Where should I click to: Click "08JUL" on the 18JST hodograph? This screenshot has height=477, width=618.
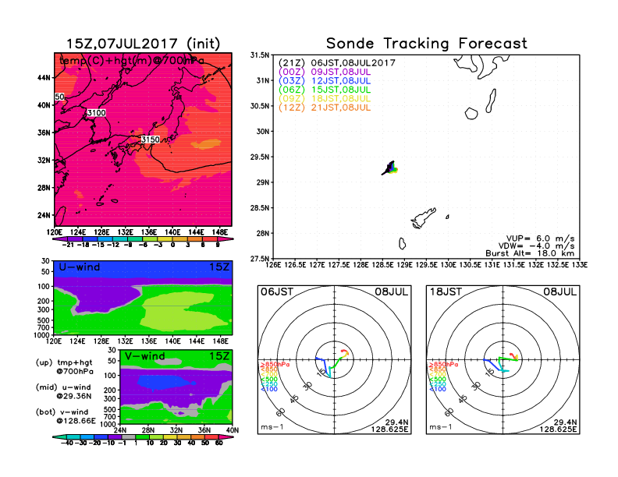click(560, 292)
